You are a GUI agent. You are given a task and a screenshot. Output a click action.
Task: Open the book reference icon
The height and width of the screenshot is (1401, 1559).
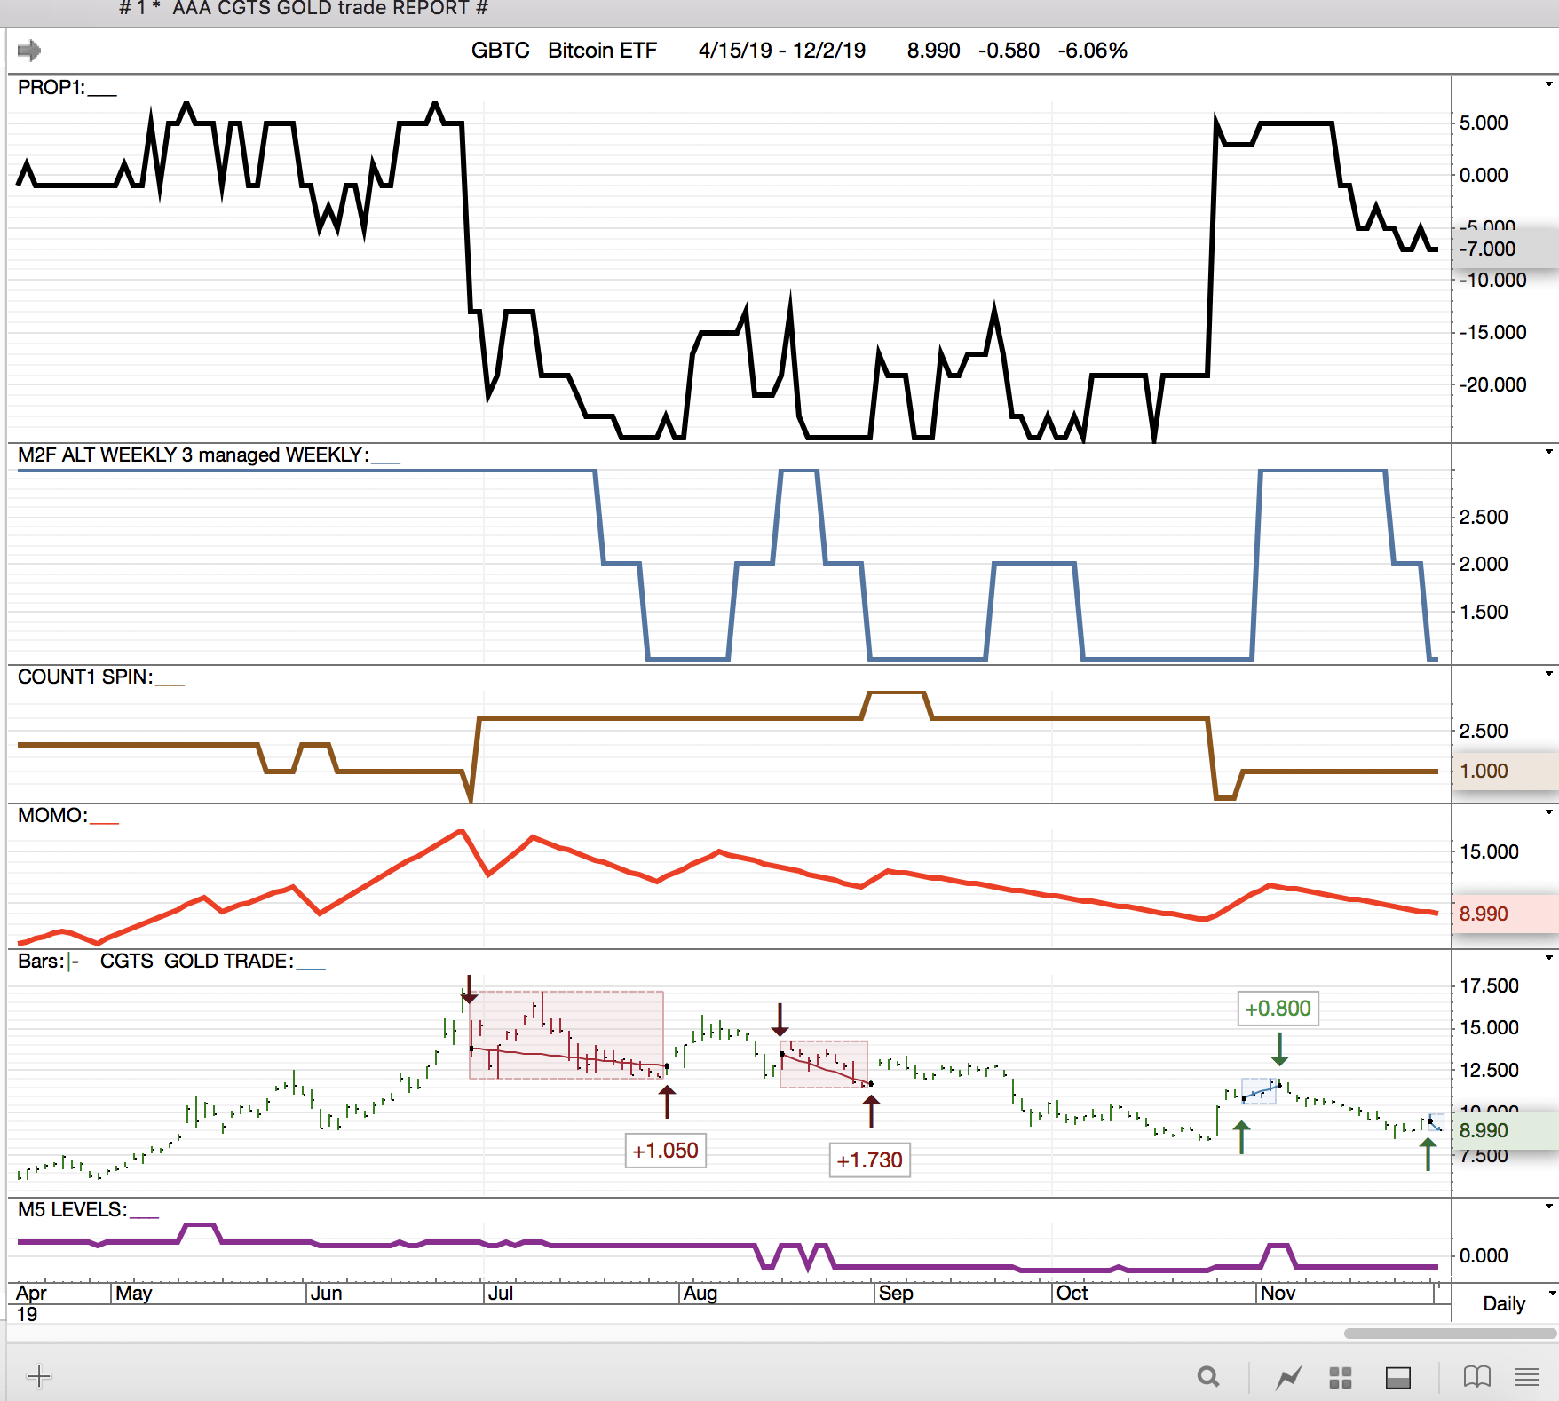[x=1477, y=1377]
